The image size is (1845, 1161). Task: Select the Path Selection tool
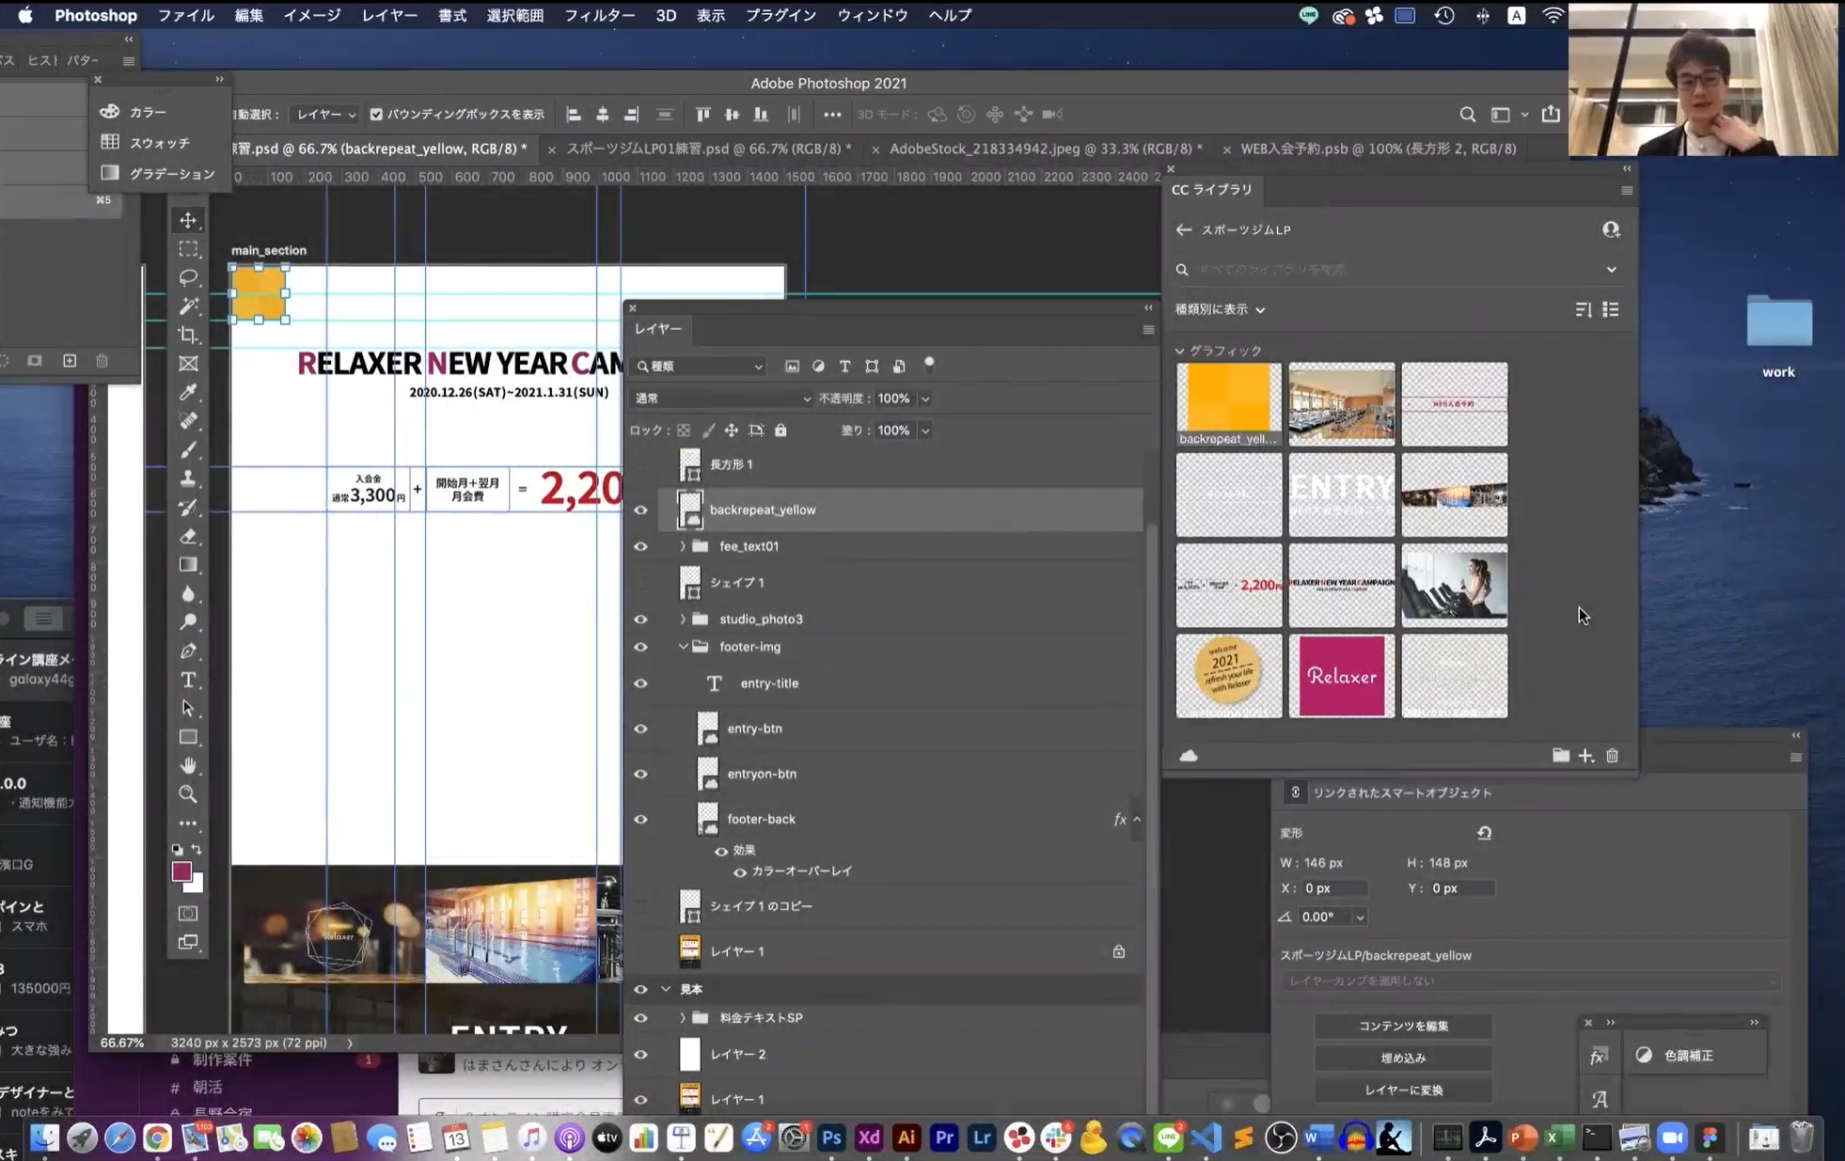click(x=188, y=708)
